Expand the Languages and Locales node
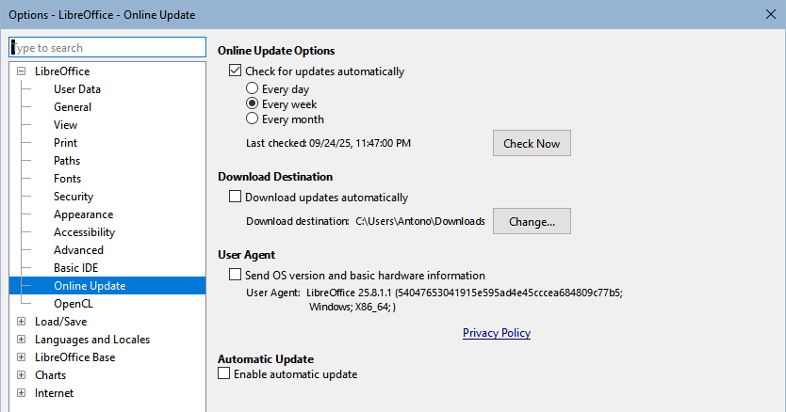This screenshot has width=786, height=412. coord(21,340)
